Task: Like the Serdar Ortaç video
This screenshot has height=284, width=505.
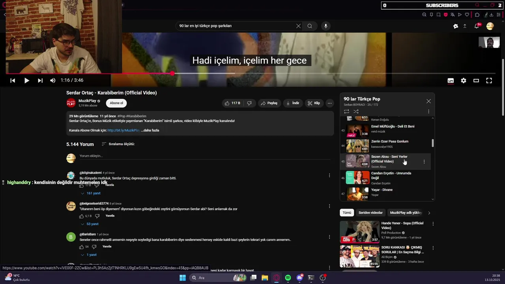Action: pos(232,103)
